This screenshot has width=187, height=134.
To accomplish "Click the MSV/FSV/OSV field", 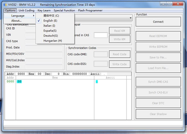I will [x=44, y=54].
